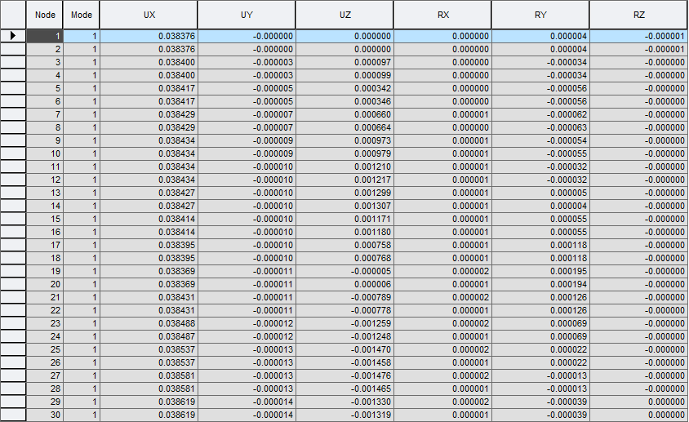Click the Node column header
This screenshot has height=422, width=689.
click(x=45, y=15)
